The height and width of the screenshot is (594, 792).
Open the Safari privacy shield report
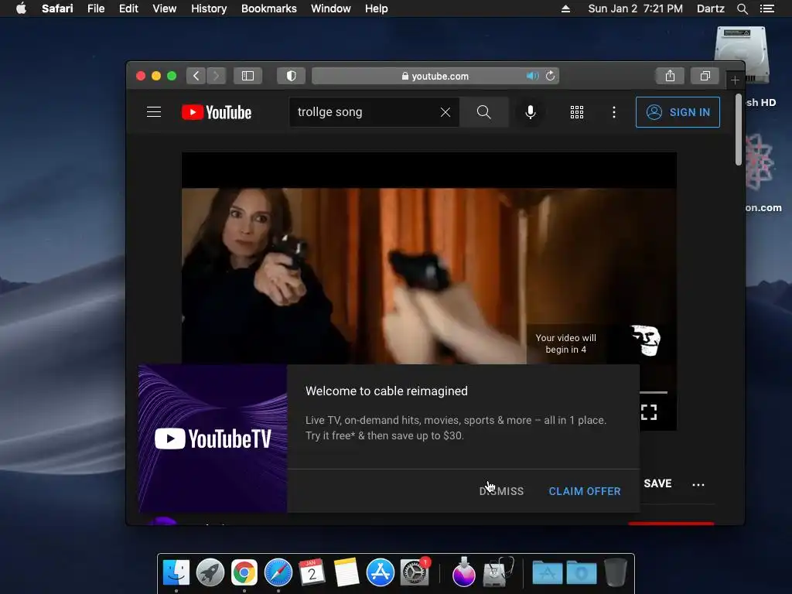click(291, 76)
